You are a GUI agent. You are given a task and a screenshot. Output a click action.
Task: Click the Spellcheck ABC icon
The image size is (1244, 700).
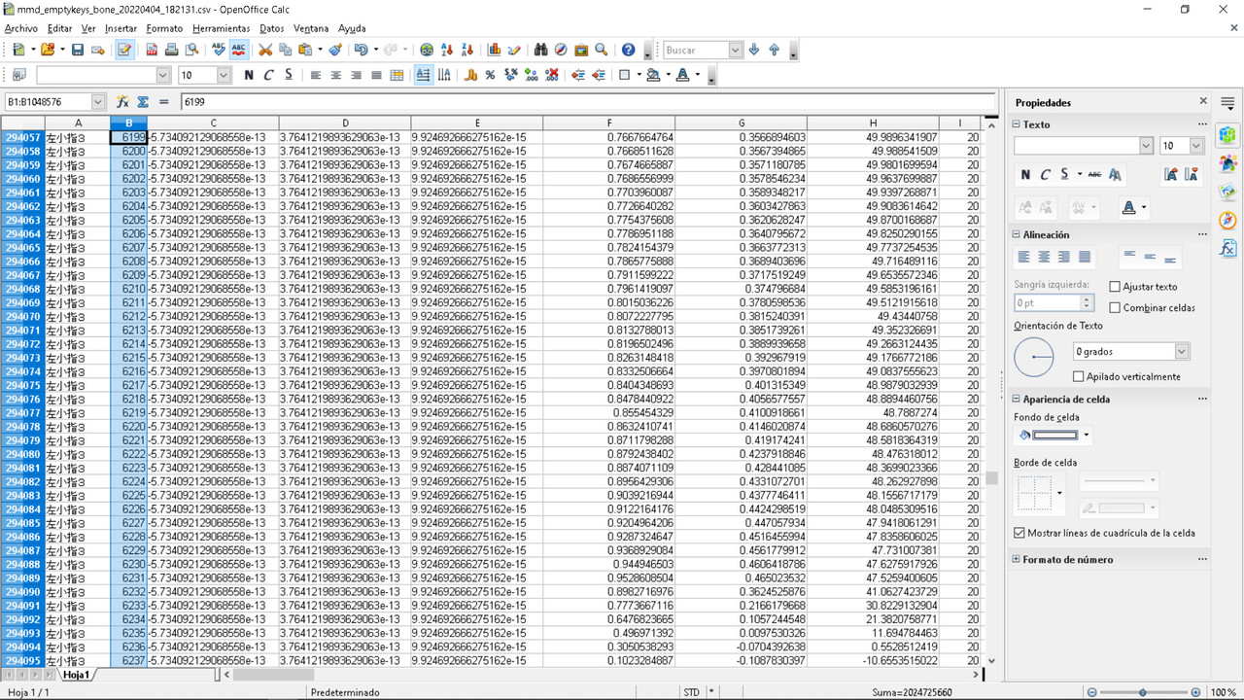click(219, 50)
